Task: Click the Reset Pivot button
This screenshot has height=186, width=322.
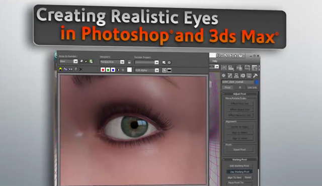Action: click(239, 150)
